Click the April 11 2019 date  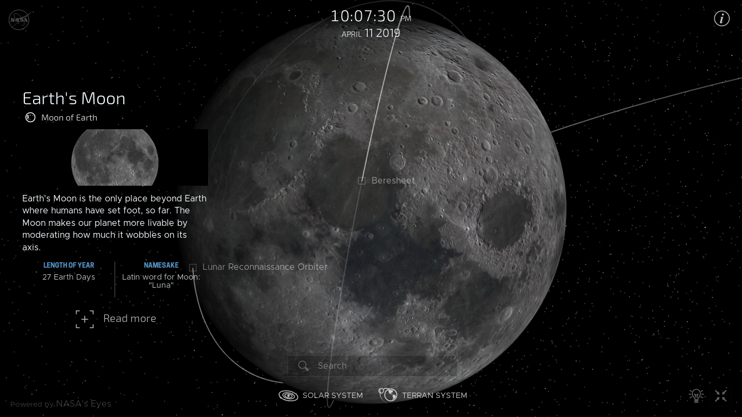coord(371,34)
